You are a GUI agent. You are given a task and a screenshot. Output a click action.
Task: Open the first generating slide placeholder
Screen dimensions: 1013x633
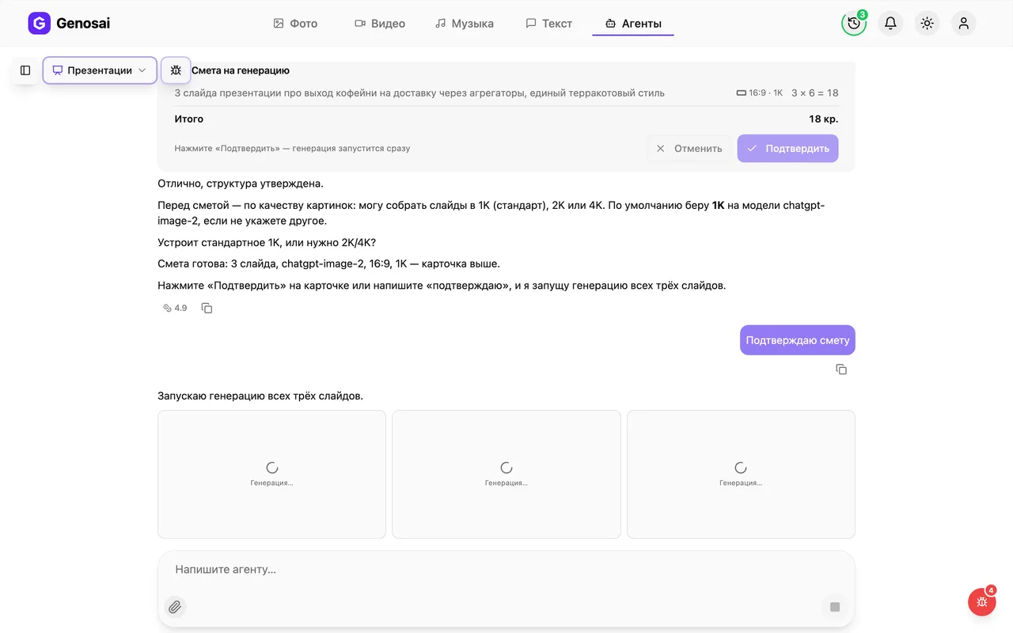pyautogui.click(x=271, y=474)
